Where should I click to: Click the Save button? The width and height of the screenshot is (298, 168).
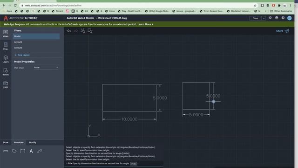click(256, 18)
